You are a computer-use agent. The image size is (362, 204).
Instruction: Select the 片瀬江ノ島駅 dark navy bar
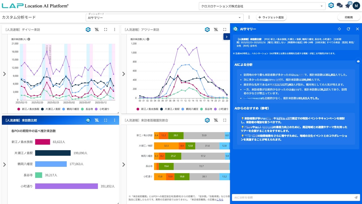pos(53,153)
